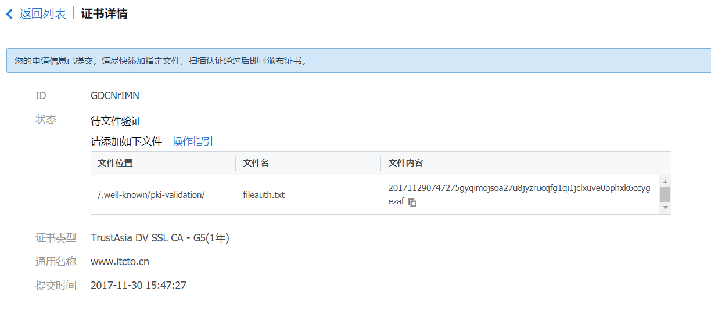Screen dimensions: 711x318
Task: Click the 文件内容 column header
Action: tap(405, 163)
